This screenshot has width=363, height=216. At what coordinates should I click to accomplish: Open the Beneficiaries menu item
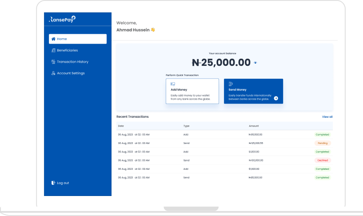click(x=67, y=51)
